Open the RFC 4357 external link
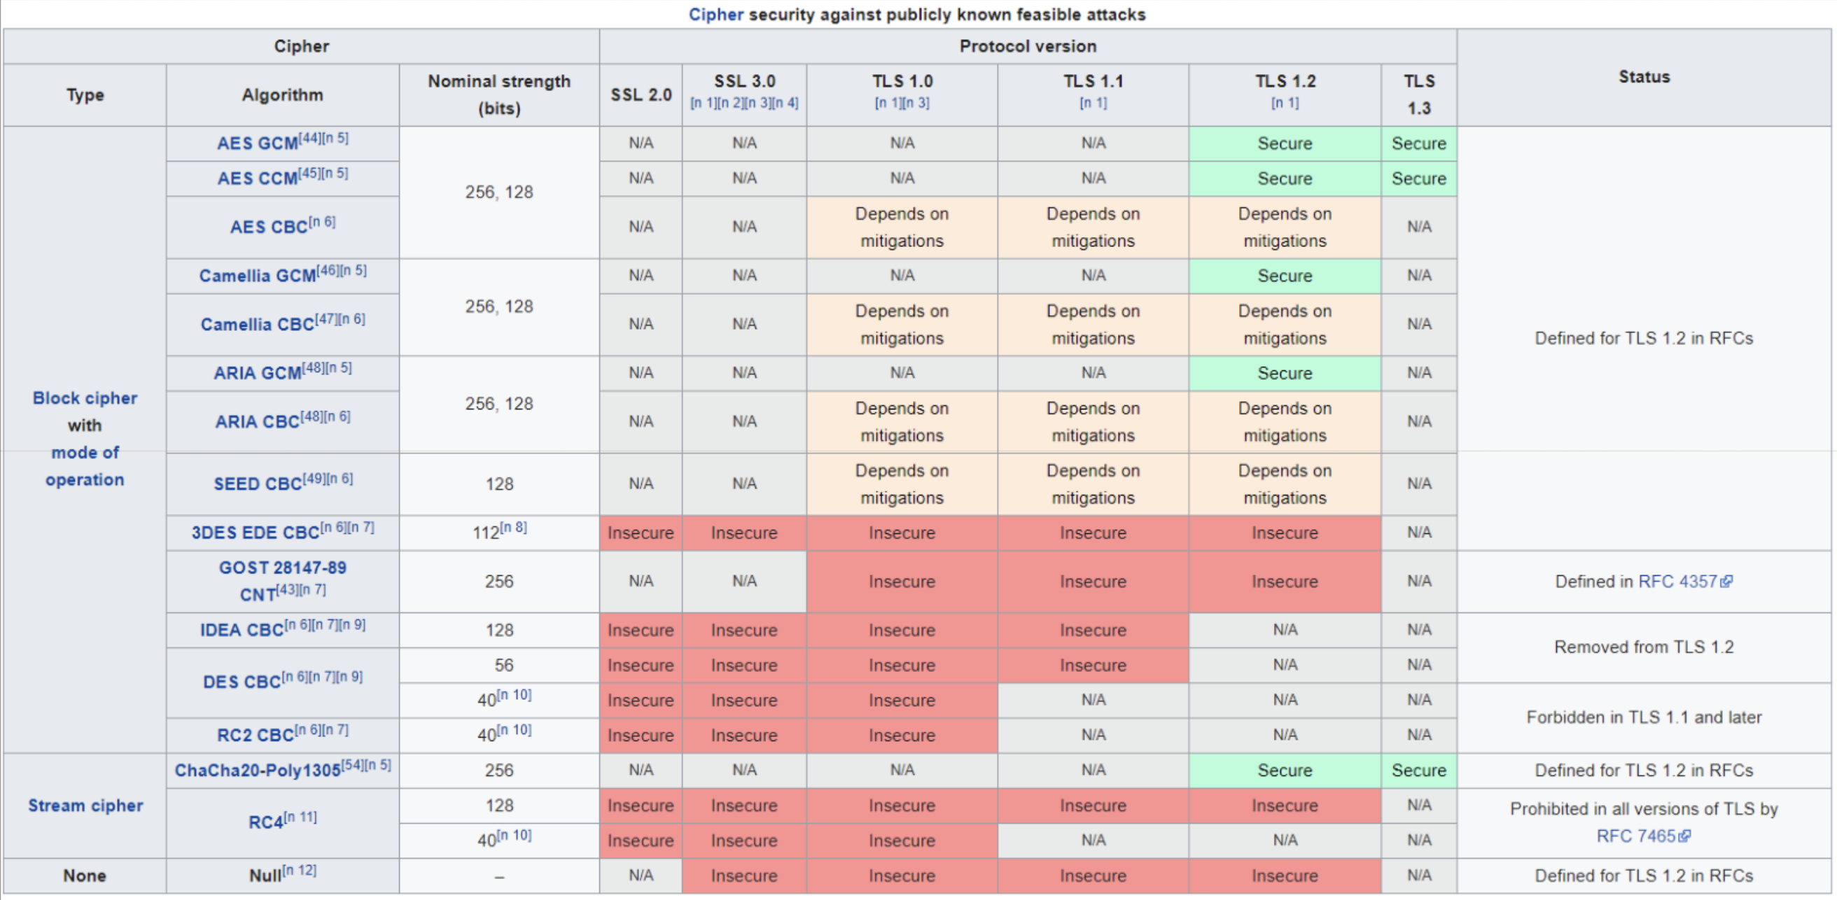This screenshot has width=1837, height=900. [x=1685, y=581]
